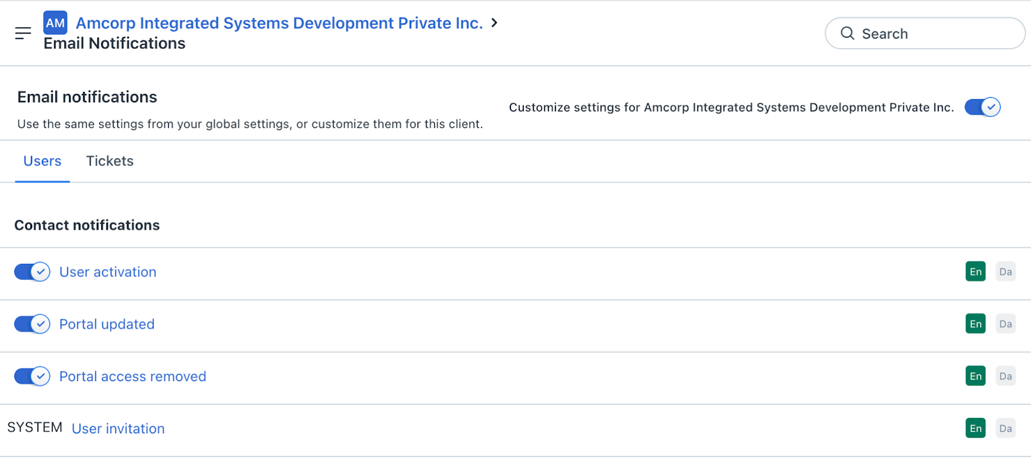
Task: Select Danish badge for User invitation
Action: [1005, 428]
